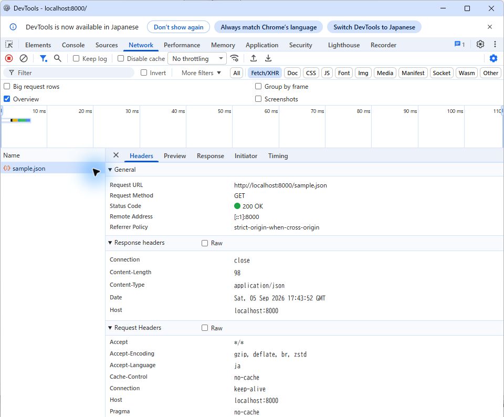Uncheck the Overview checkbox
504x417 pixels.
[x=7, y=99]
